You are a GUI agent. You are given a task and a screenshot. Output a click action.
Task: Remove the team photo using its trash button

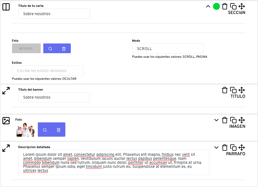pos(58,130)
